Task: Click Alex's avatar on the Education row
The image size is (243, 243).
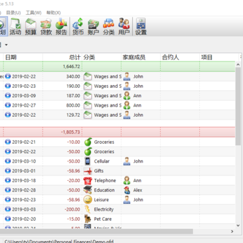Action: coord(127,190)
